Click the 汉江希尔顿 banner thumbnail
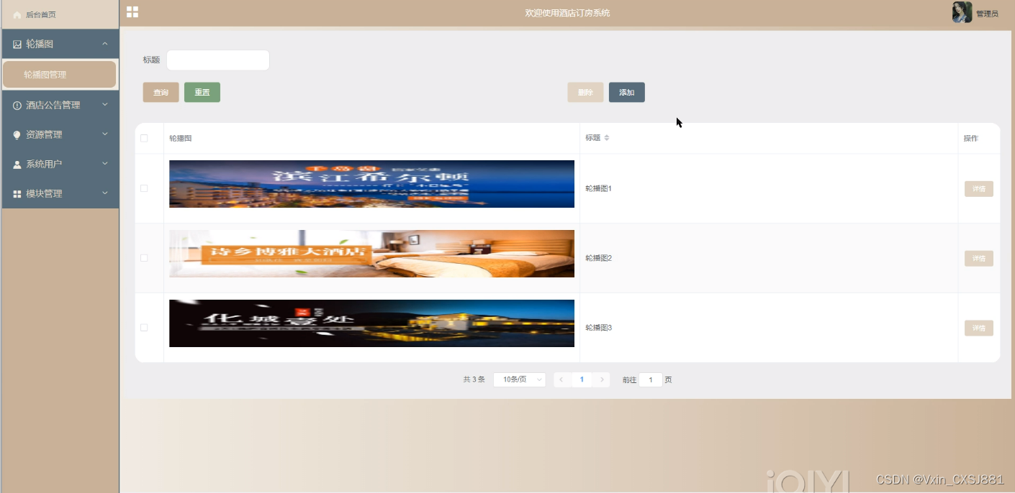Viewport: 1015px width, 493px height. pos(371,184)
